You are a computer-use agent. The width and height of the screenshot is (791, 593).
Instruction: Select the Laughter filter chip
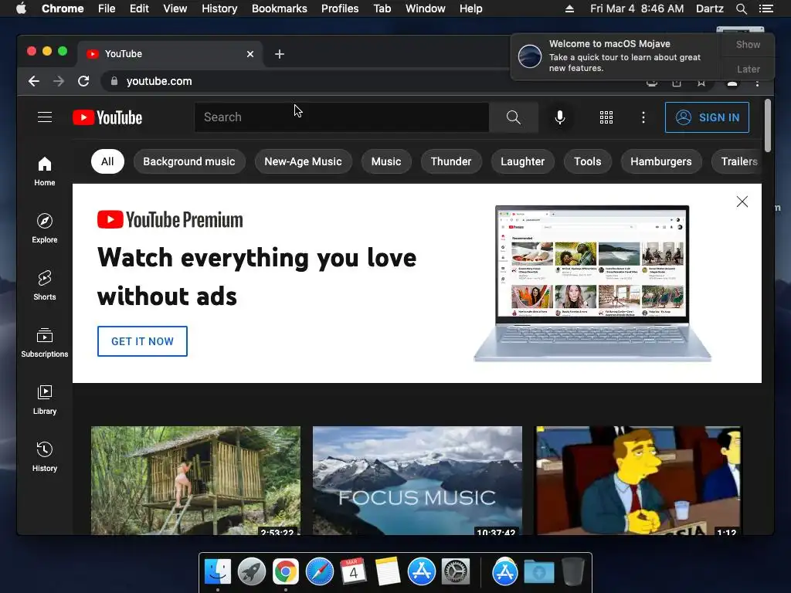(523, 161)
